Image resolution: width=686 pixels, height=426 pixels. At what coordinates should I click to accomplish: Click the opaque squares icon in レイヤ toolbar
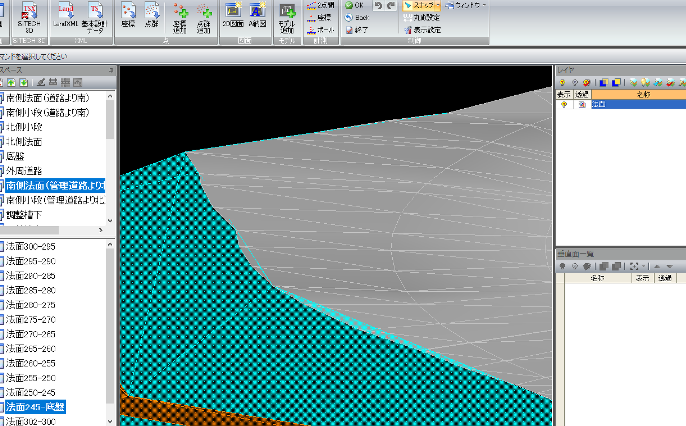point(616,83)
